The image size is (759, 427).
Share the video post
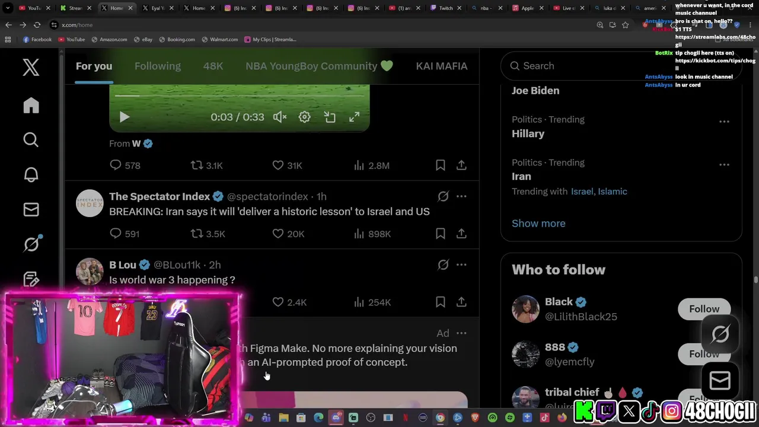(x=461, y=165)
